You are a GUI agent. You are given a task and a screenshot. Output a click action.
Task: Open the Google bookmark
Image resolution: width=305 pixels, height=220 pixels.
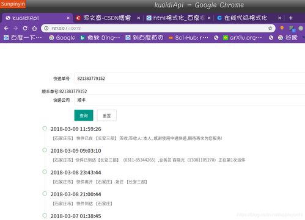point(62,38)
